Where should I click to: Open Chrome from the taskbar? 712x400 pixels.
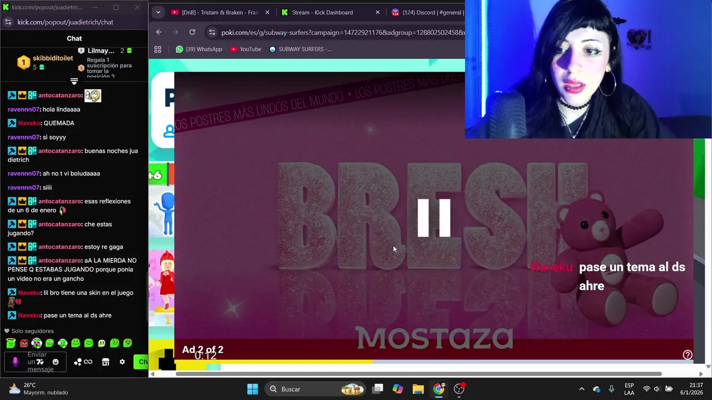click(439, 389)
